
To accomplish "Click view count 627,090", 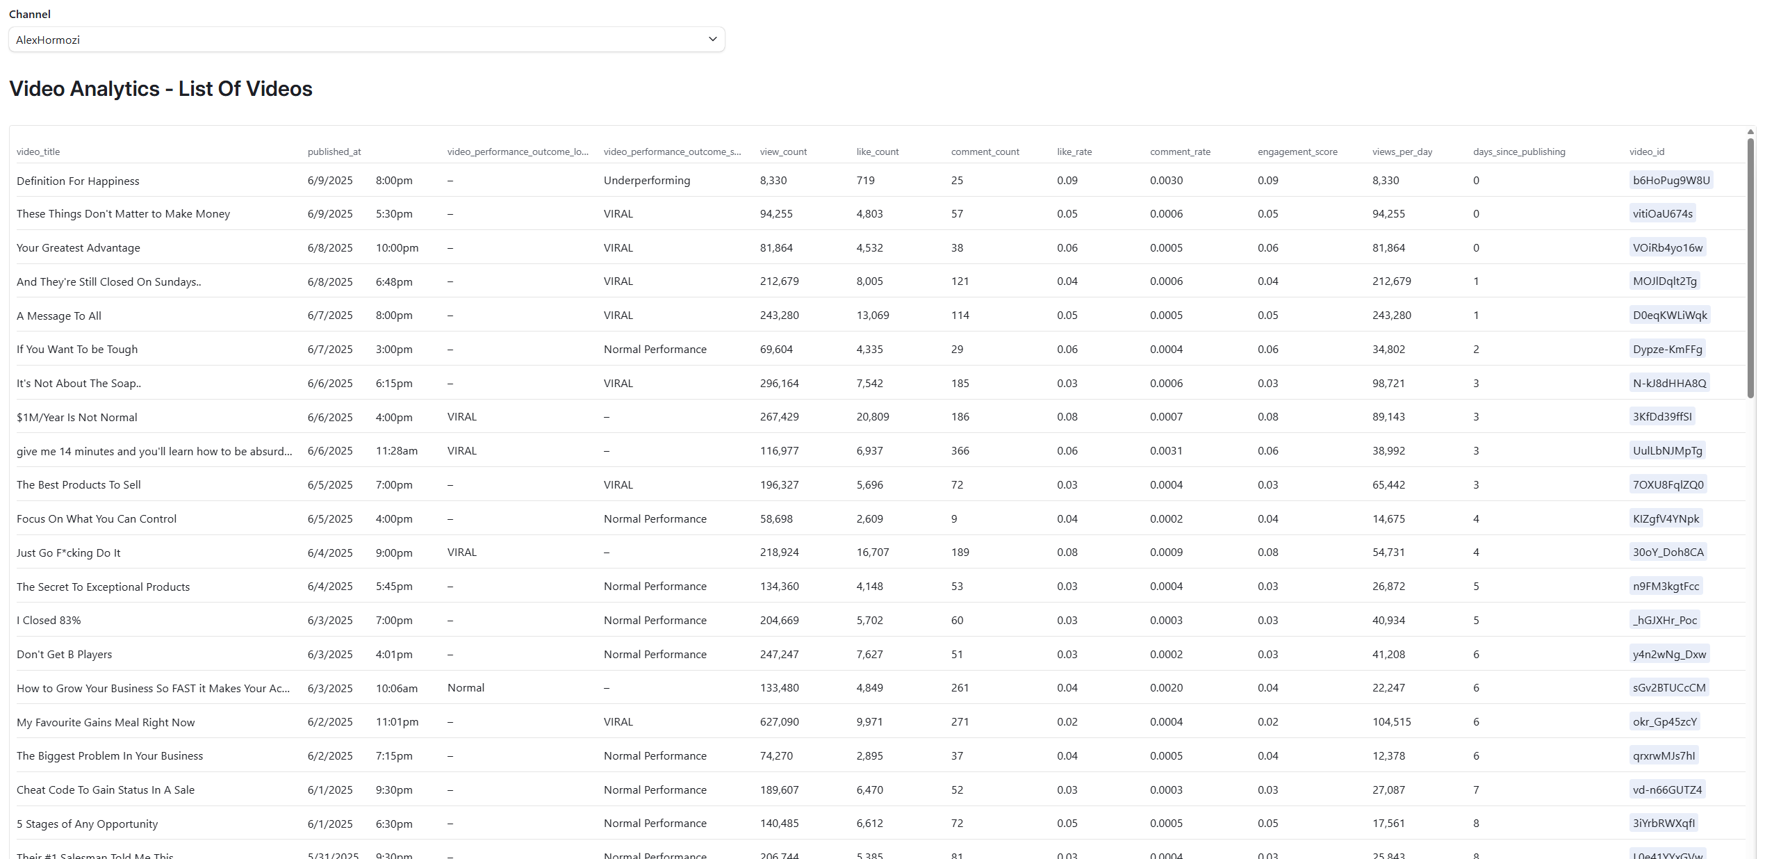I will 780,721.
